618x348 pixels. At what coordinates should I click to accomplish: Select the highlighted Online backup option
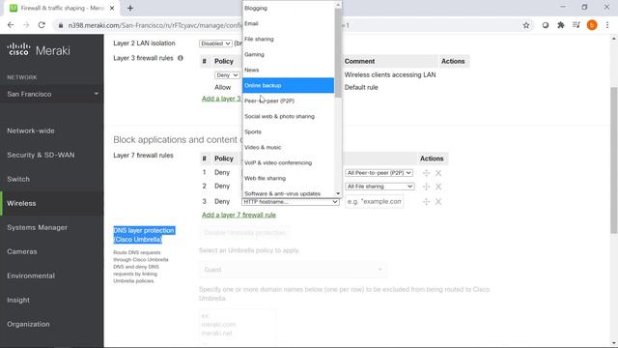pos(288,85)
